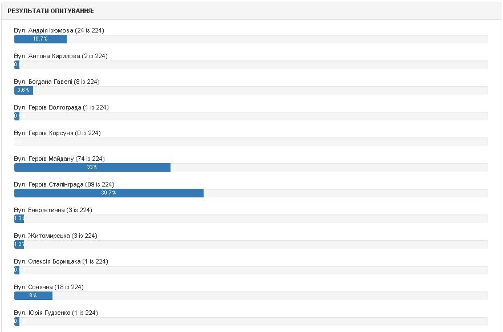Select the 'Вул. Героїв Майдану' result label
Image resolution: width=503 pixels, height=332 pixels.
click(x=59, y=159)
